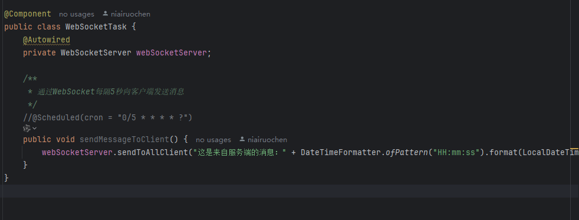The height and width of the screenshot is (220, 579).
Task: Open the 'no usages' hint beside sendMessageToClient()
Action: pyautogui.click(x=213, y=140)
